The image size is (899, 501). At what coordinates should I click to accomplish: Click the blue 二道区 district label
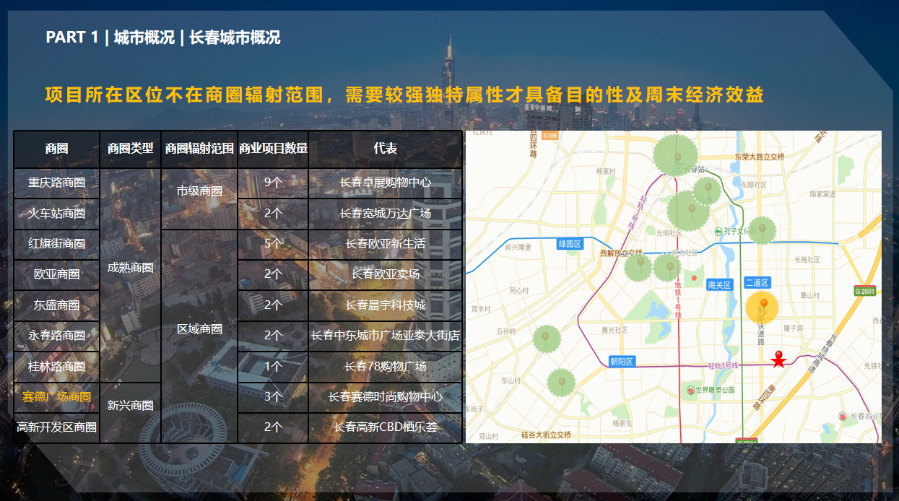(757, 282)
